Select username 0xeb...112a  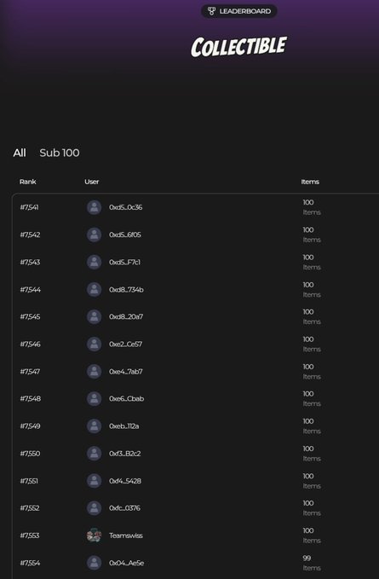coord(124,426)
